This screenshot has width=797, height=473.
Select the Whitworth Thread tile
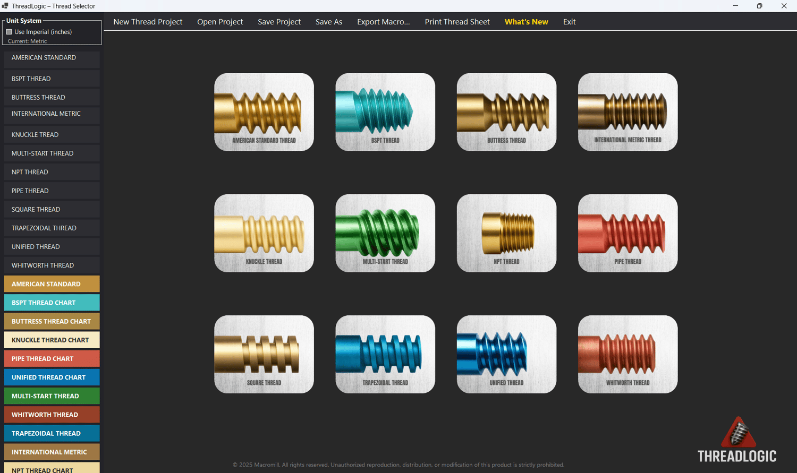click(x=628, y=354)
